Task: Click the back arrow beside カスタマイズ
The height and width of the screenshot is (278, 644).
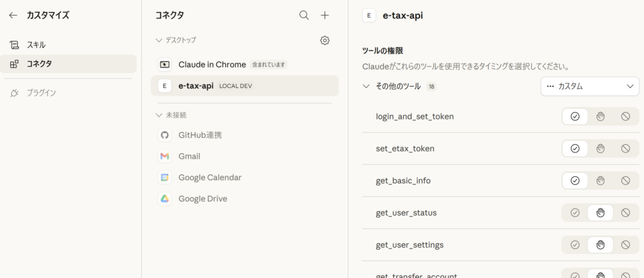Action: 13,15
